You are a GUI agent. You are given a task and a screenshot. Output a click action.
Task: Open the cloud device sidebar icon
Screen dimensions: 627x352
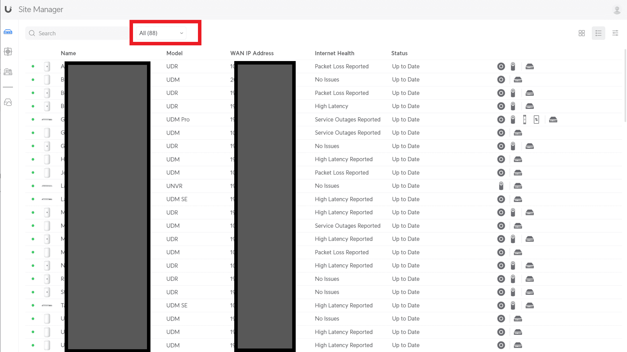click(8, 102)
